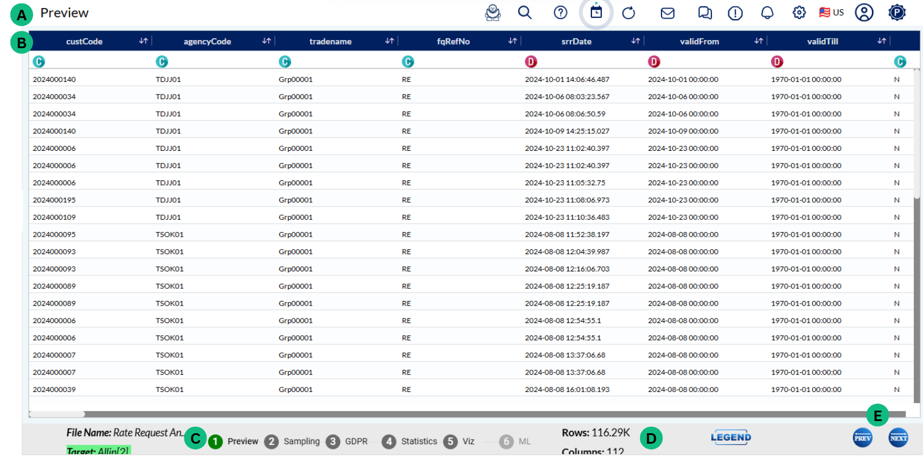This screenshot has height=457, width=923.
Task: Open the user profile avatar icon
Action: 864,13
